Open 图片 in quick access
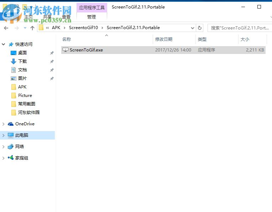This screenshot has width=272, height=212. pyautogui.click(x=22, y=78)
